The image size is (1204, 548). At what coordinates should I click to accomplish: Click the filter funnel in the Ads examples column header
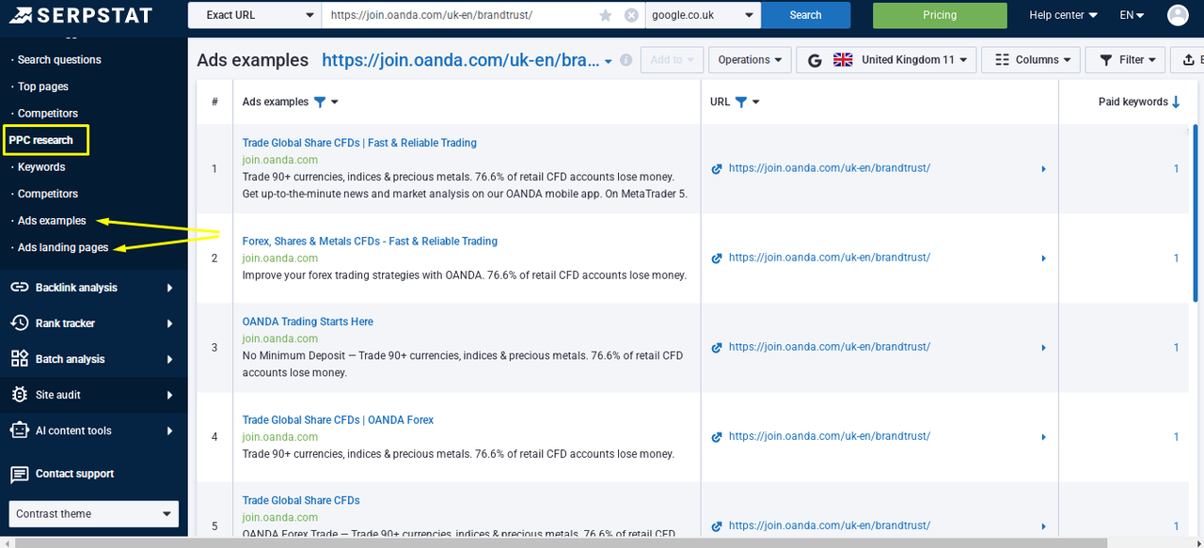pos(320,102)
